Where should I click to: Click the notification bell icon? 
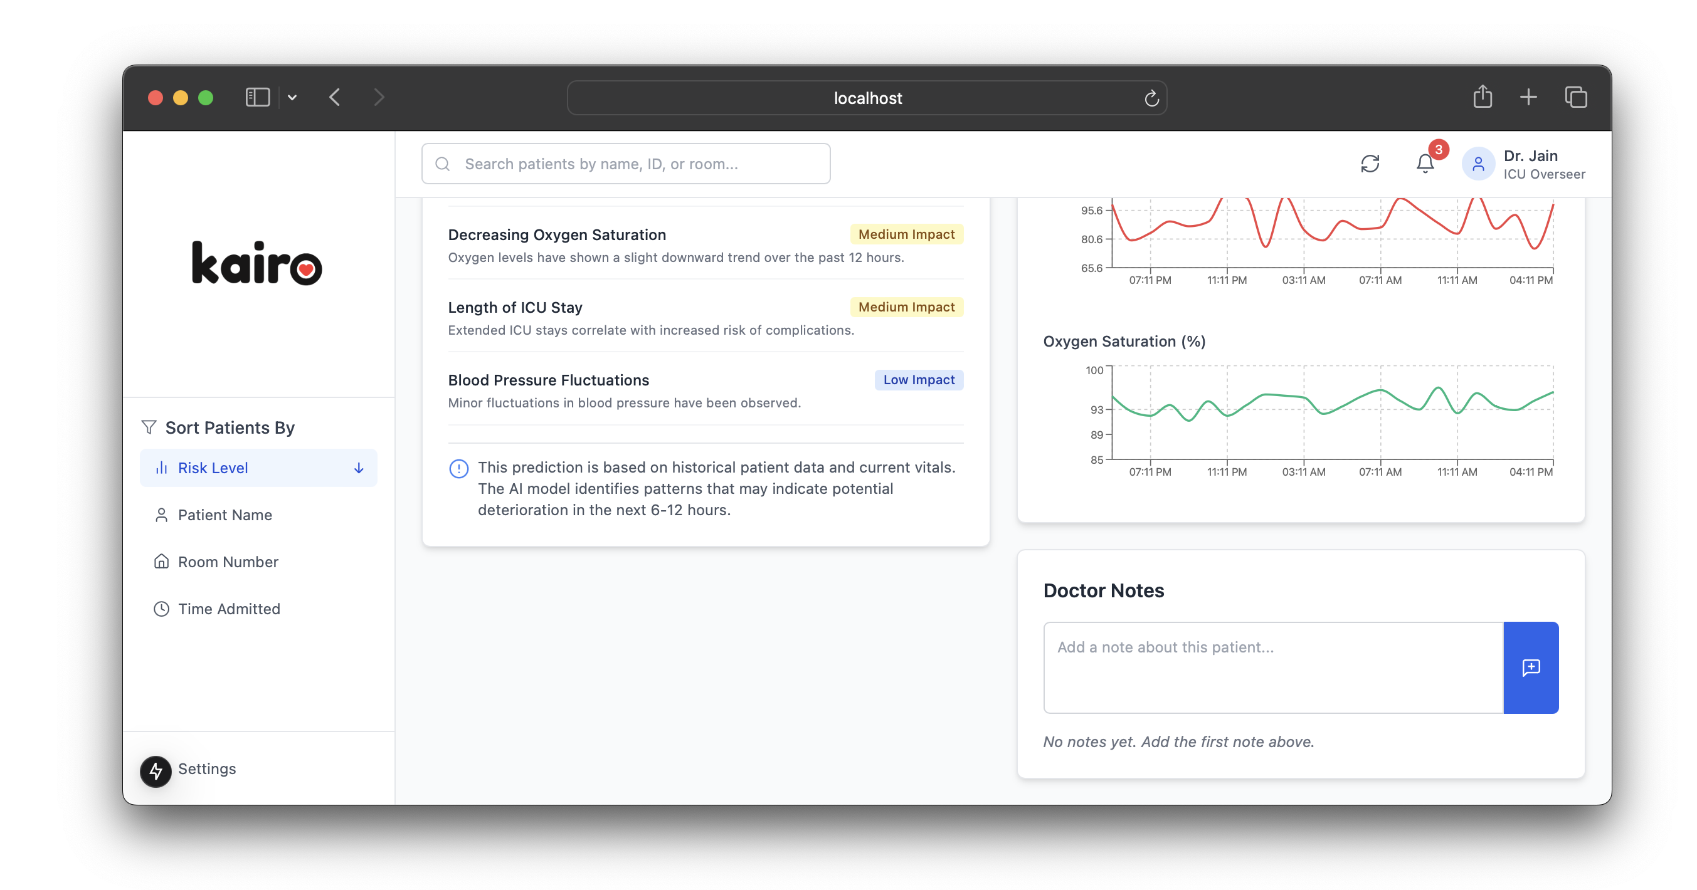(x=1424, y=163)
